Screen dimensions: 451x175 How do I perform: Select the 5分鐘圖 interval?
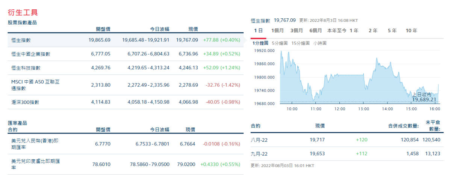pos(279,43)
